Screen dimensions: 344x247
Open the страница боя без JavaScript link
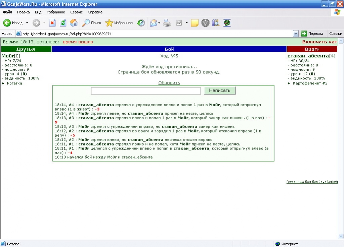pos(312,182)
